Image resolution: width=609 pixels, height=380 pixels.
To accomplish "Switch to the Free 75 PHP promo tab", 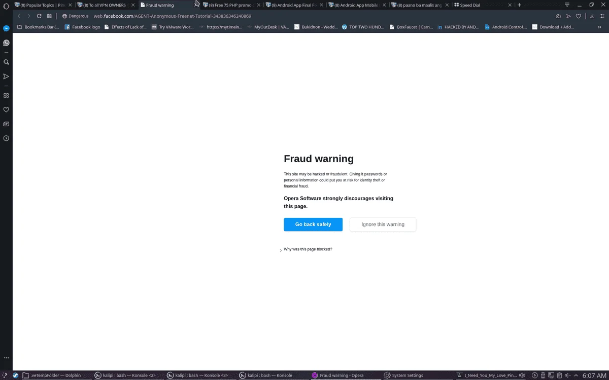I will pyautogui.click(x=231, y=5).
